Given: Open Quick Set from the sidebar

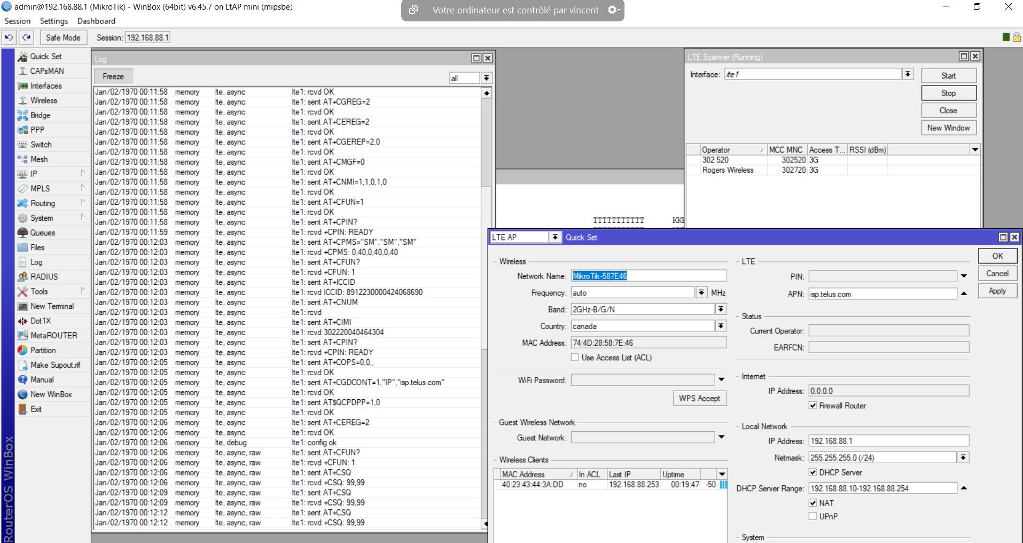Looking at the screenshot, I should 45,57.
